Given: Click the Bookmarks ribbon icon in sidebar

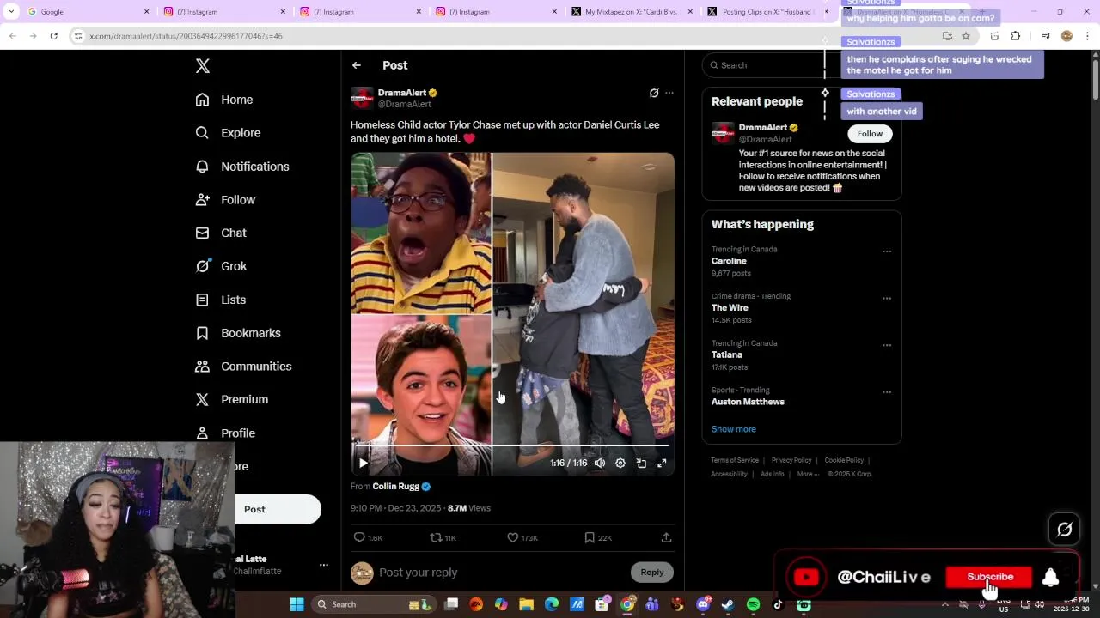Looking at the screenshot, I should (x=202, y=333).
